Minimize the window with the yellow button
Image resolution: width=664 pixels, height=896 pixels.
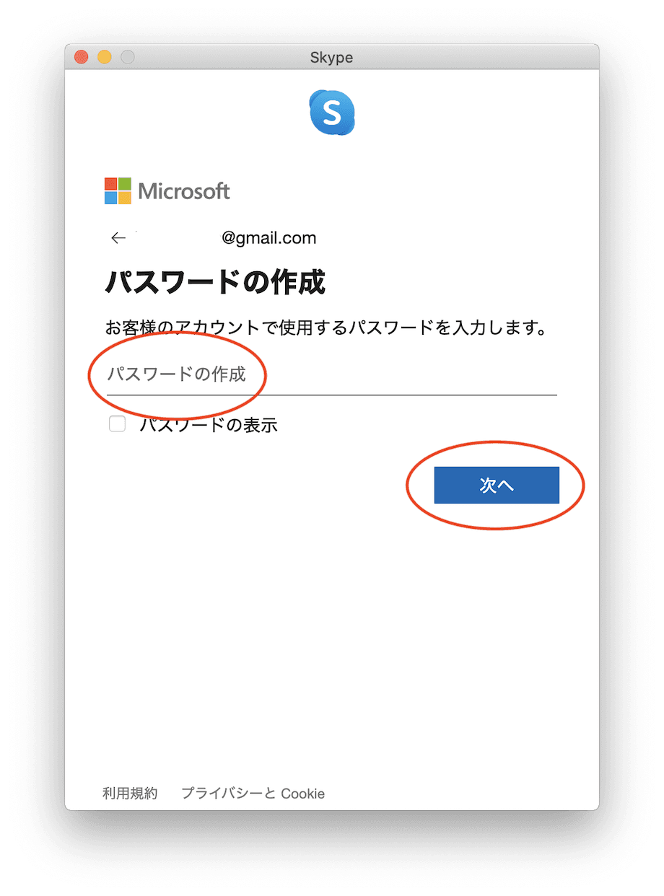point(104,57)
